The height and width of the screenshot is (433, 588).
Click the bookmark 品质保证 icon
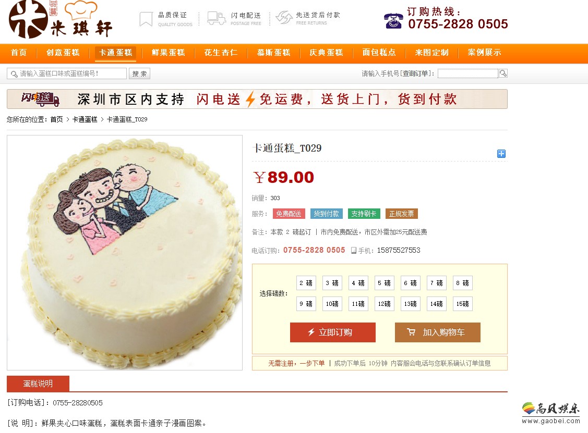point(146,19)
